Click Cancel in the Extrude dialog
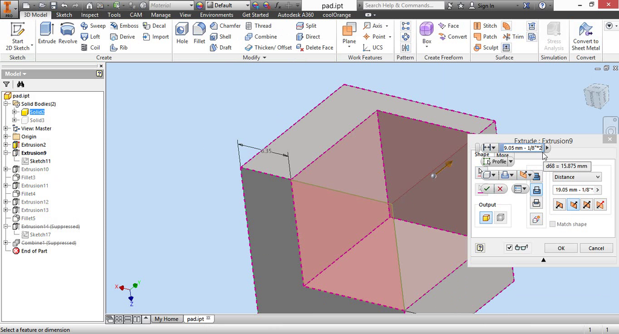619x334 pixels. [x=596, y=248]
